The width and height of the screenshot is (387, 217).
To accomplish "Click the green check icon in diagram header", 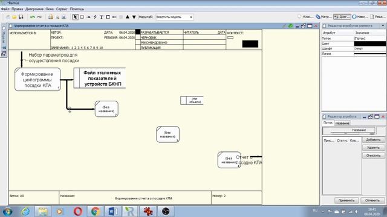I will click(x=290, y=26).
